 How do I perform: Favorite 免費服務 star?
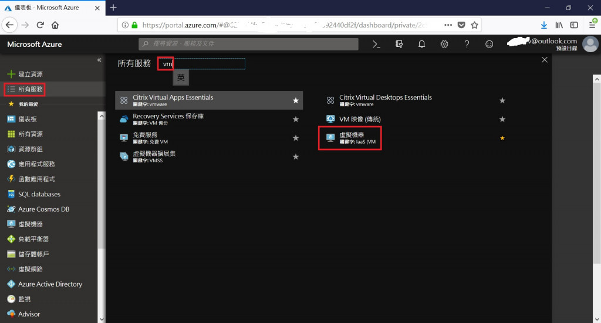tap(296, 138)
